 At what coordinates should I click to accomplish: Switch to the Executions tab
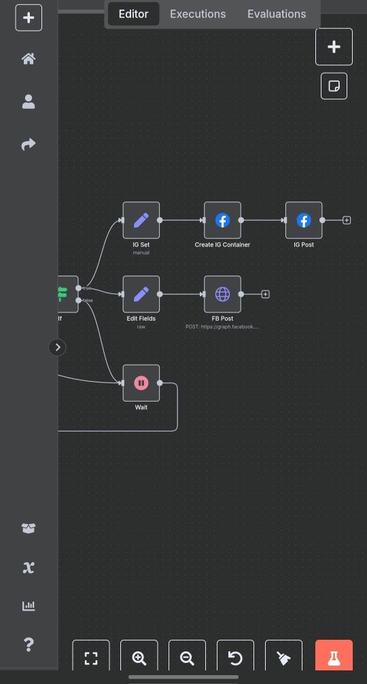[198, 14]
